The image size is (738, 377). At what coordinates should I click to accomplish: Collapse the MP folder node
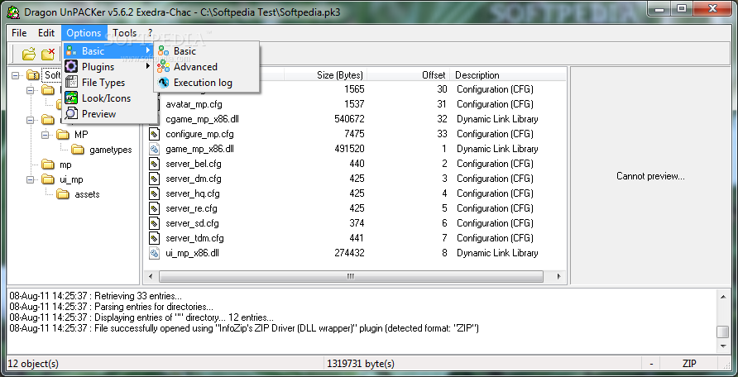[46, 135]
